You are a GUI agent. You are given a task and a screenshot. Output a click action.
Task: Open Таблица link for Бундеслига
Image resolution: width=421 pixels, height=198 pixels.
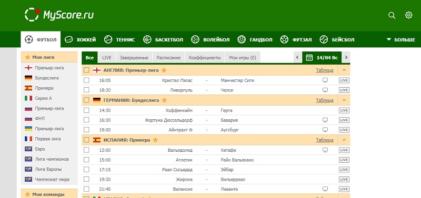325,100
